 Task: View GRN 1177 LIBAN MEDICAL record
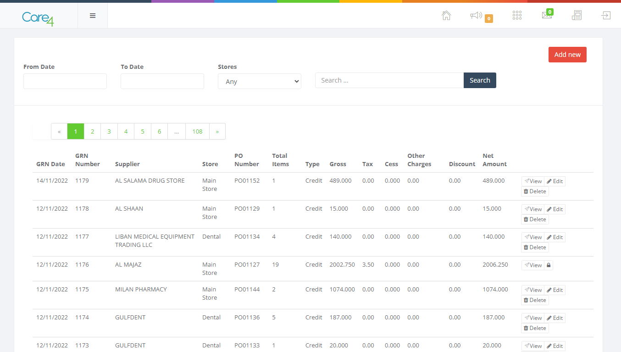point(533,237)
